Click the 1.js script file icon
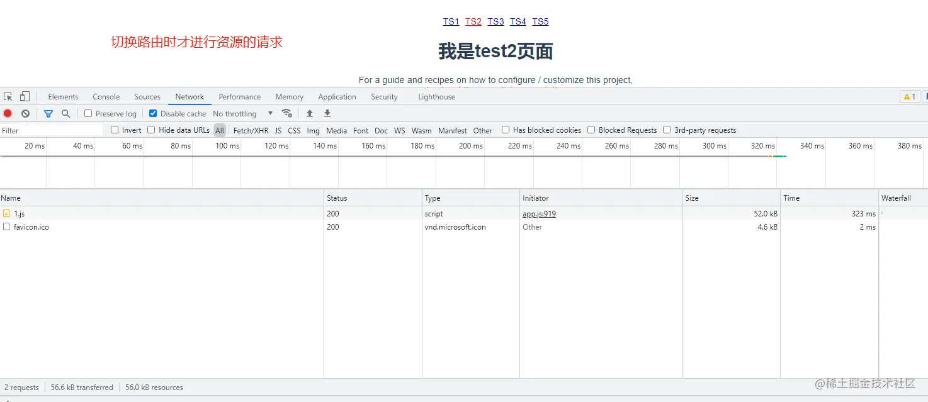This screenshot has height=402, width=928. [6, 214]
